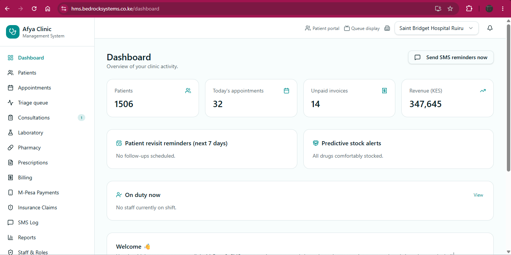Click Send SMS reminders now button
Image resolution: width=511 pixels, height=255 pixels.
coord(451,57)
